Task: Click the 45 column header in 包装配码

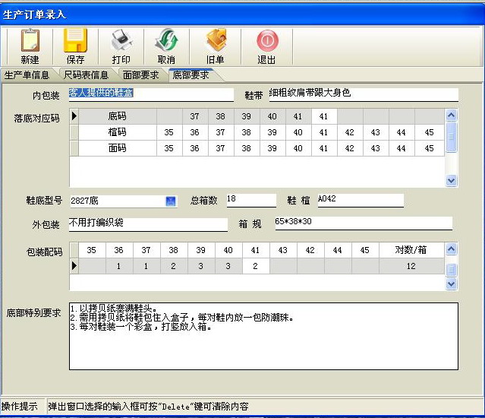Action: point(365,250)
